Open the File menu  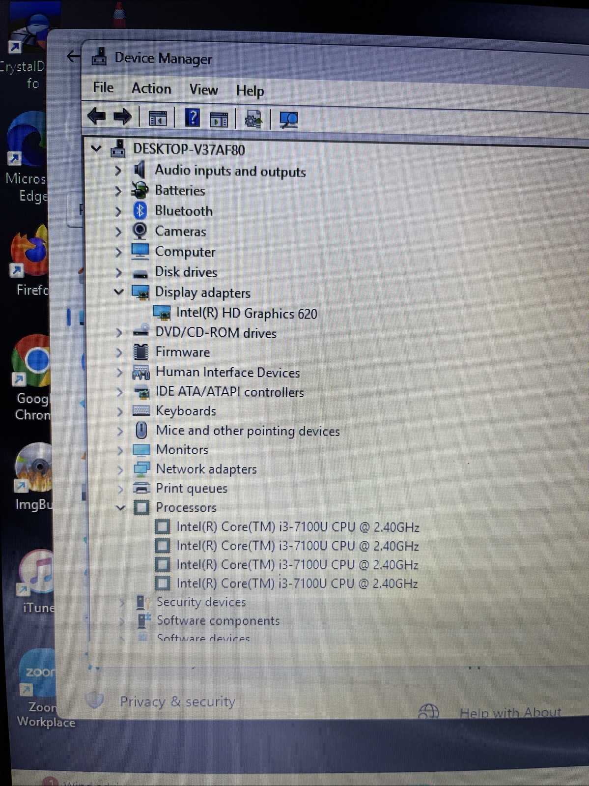103,87
